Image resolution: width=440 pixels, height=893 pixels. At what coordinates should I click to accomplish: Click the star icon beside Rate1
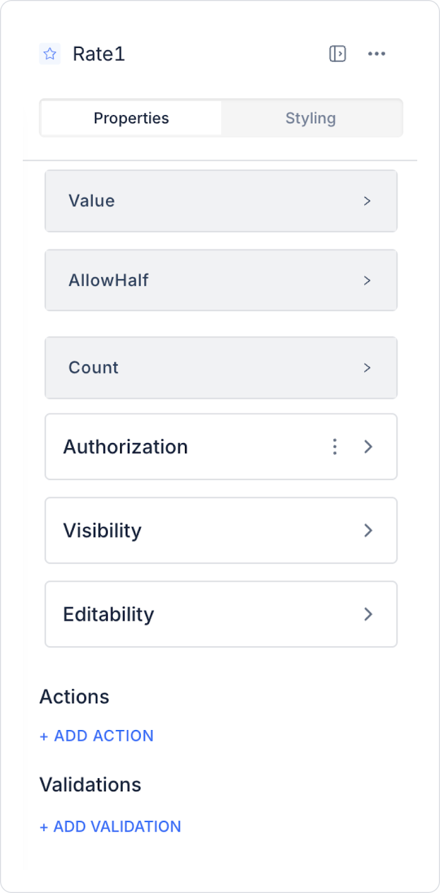(x=50, y=54)
